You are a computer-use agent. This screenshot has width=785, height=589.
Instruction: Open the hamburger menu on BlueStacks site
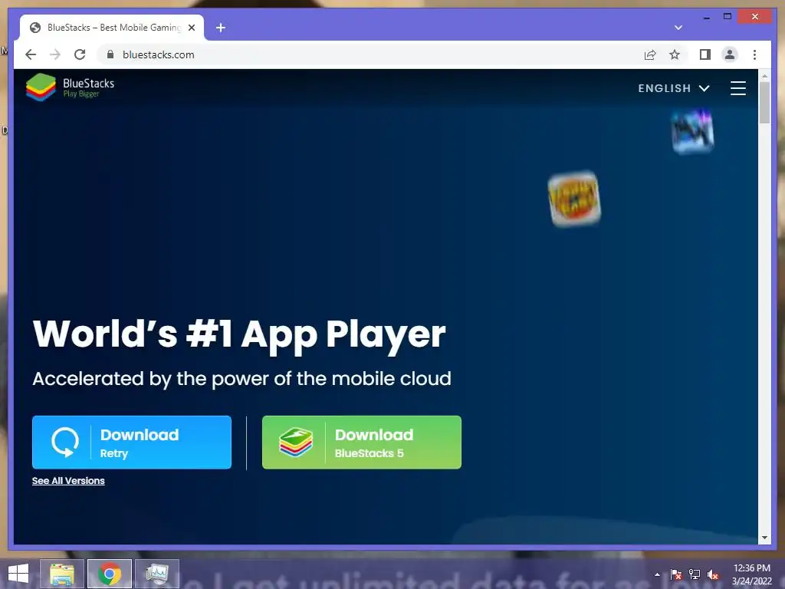pos(738,88)
